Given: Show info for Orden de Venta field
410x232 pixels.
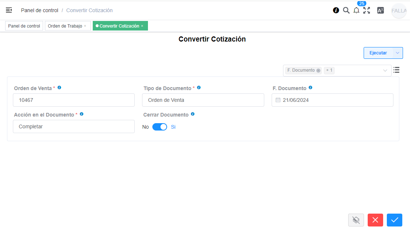Looking at the screenshot, I should (59, 88).
